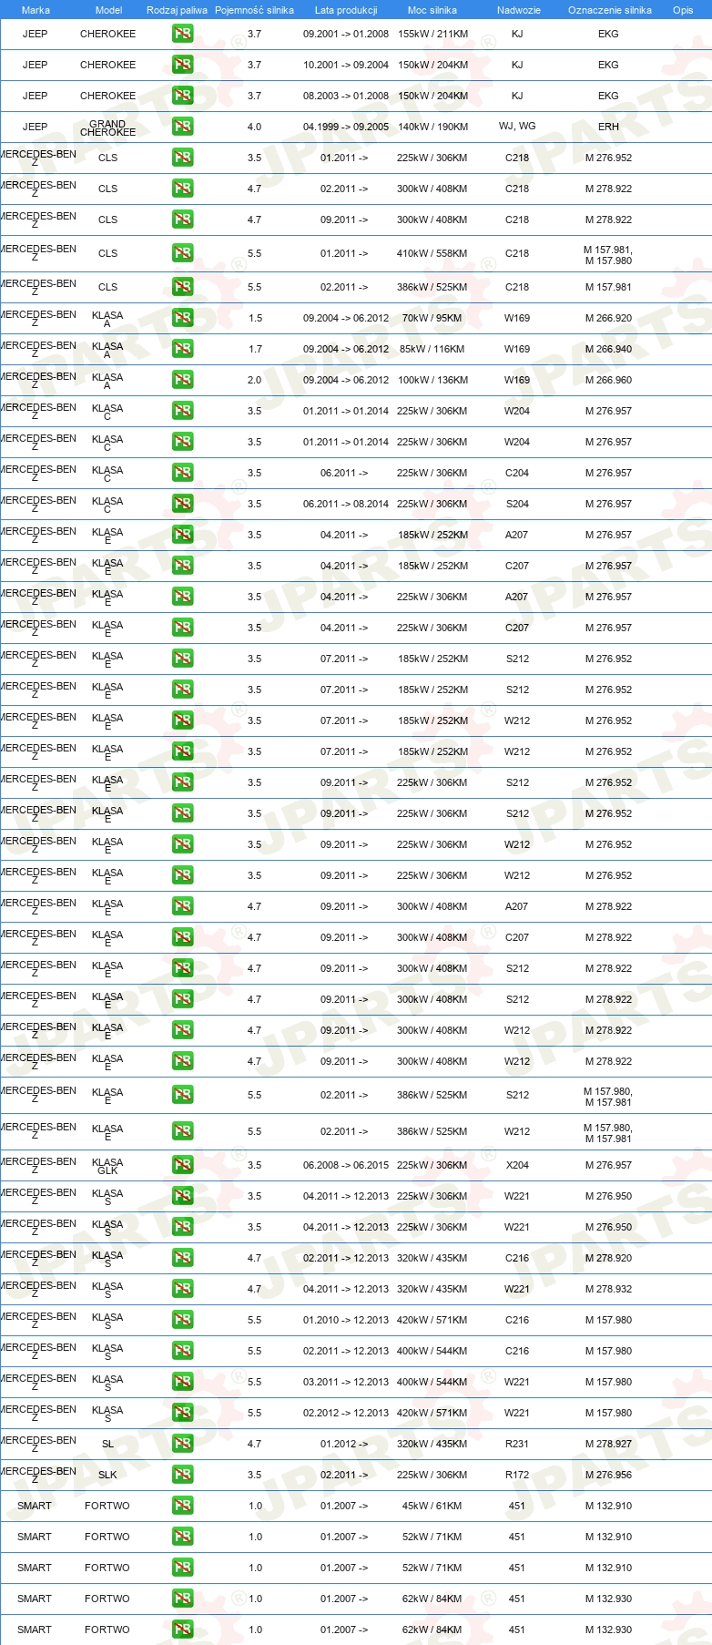Click fuel icon in Klasa E A207 4.7 row

[182, 906]
